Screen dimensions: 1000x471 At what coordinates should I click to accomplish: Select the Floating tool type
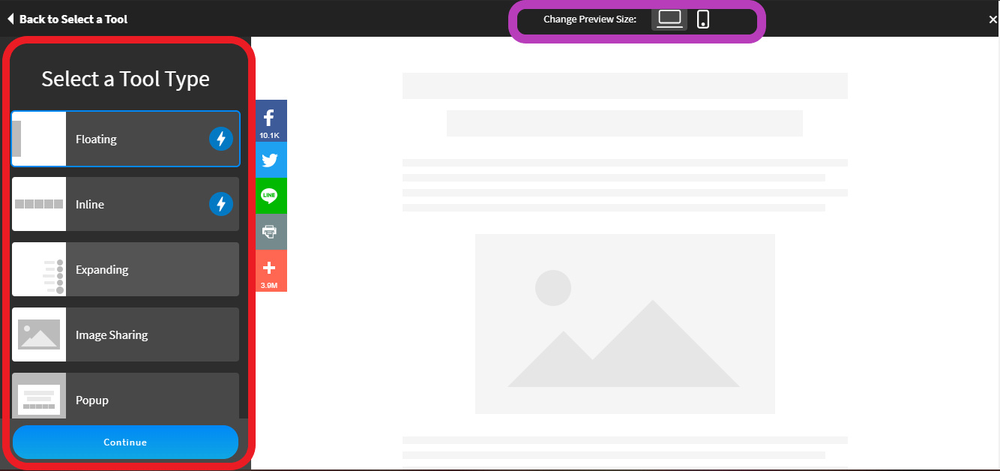click(x=126, y=139)
